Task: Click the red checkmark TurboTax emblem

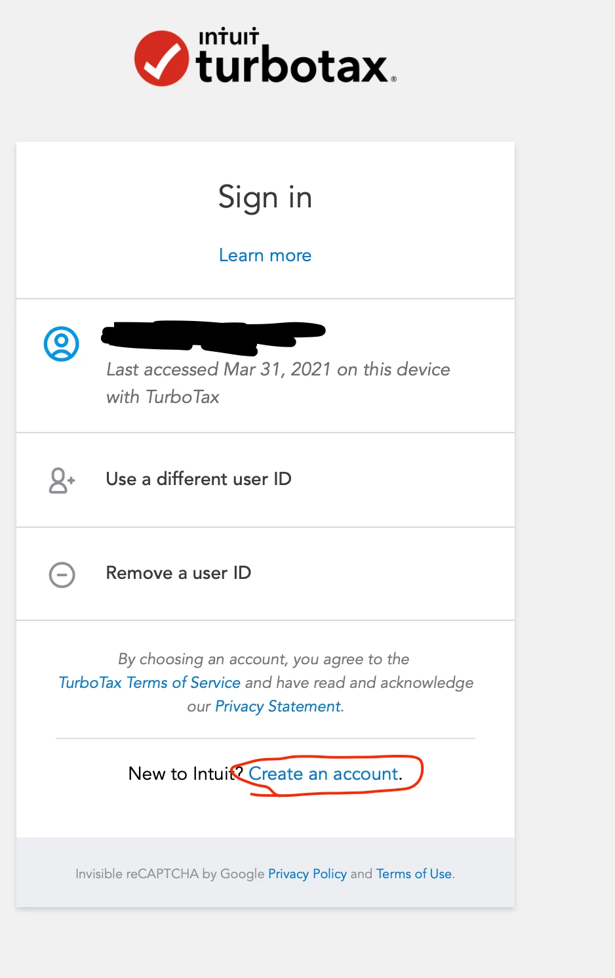Action: coord(162,58)
